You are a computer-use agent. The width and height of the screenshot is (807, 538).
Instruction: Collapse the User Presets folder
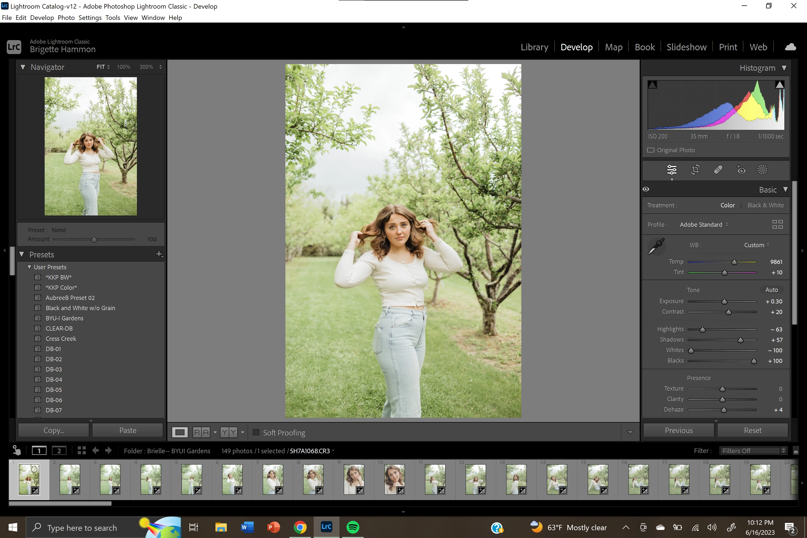click(x=29, y=267)
